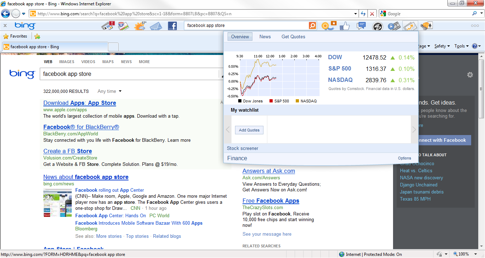485x258 pixels.
Task: Click the news article thumbnail image
Action: tap(58, 203)
